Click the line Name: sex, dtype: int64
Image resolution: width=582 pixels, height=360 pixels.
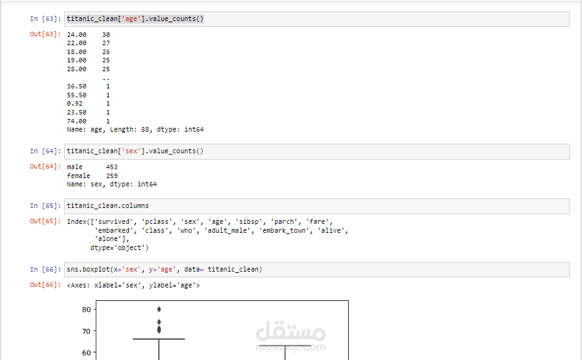[x=112, y=184]
